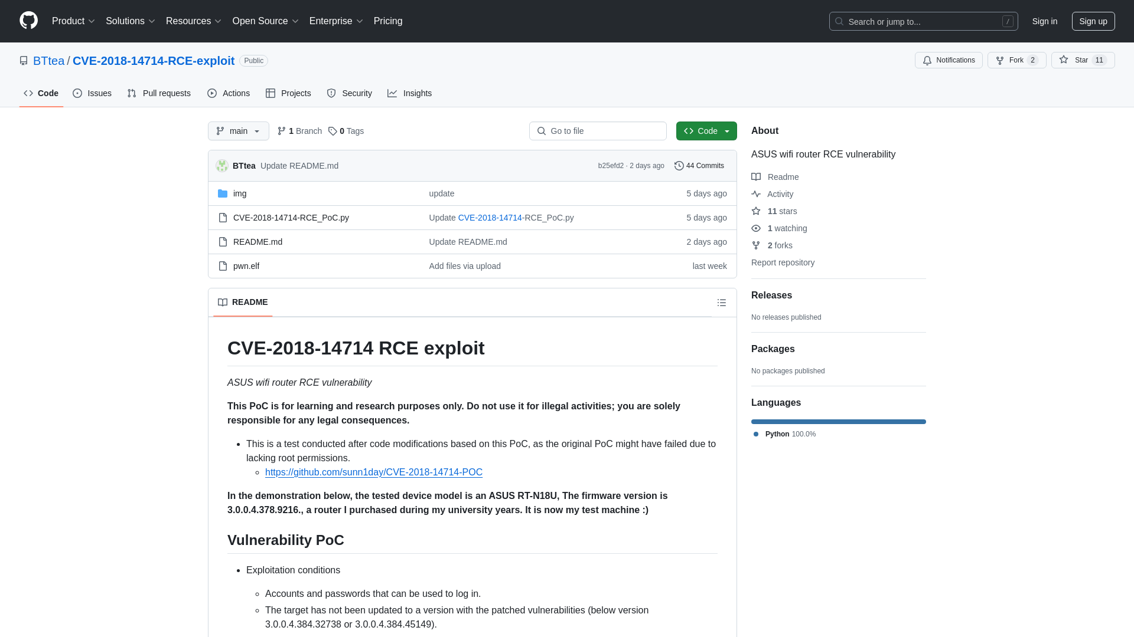
Task: Expand the Product menu
Action: (x=74, y=21)
